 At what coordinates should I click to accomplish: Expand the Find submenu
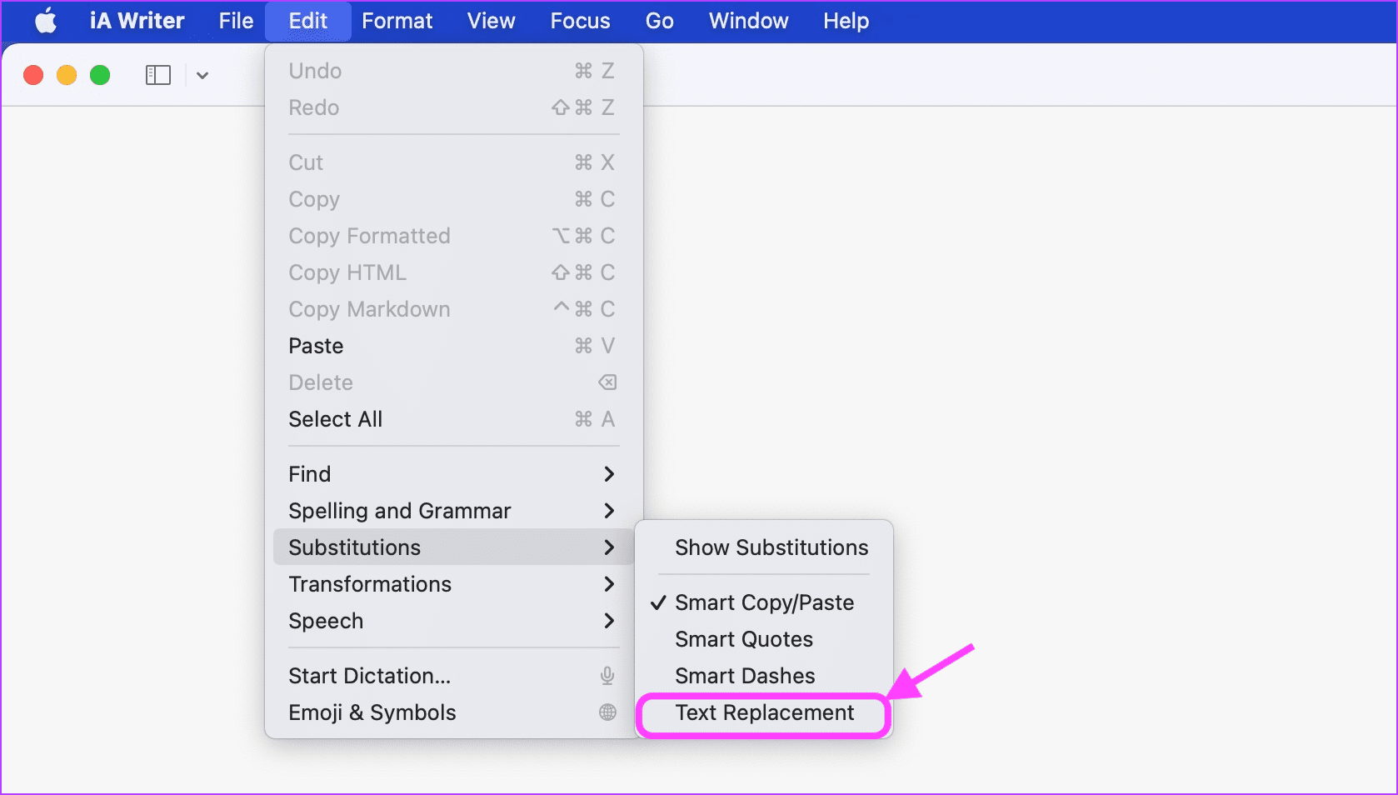coord(453,474)
